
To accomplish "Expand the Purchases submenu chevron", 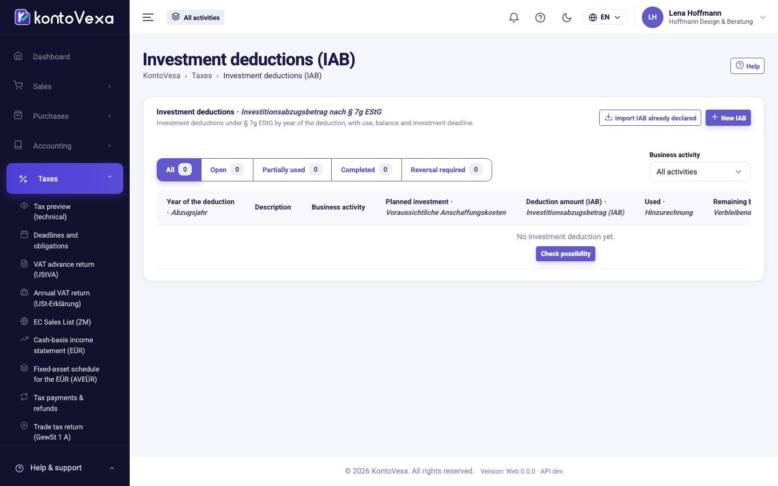I will tap(110, 116).
